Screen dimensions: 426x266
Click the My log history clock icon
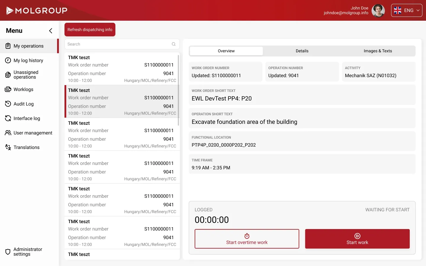point(8,60)
